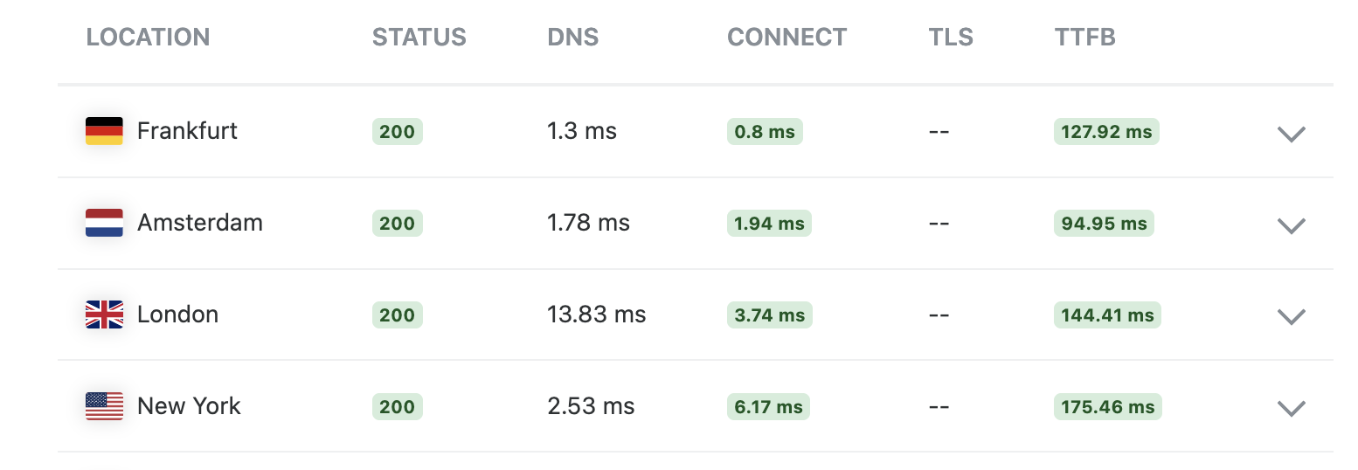Click the 127.92 ms TTFB badge
Viewport: 1358px width, 470px height.
1106,132
